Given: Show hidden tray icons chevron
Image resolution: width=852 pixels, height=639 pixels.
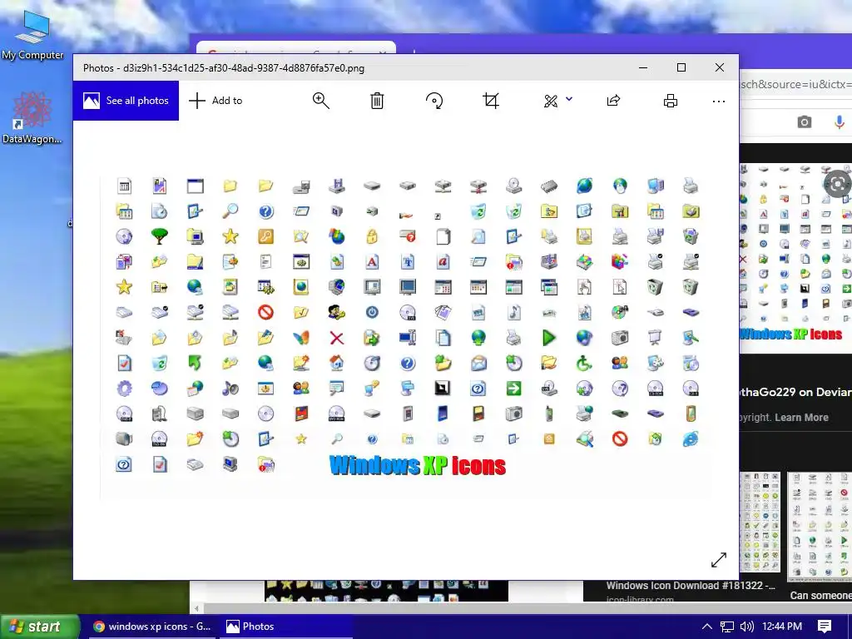Looking at the screenshot, I should (706, 627).
